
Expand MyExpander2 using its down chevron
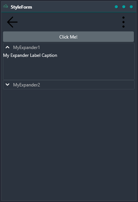pos(7,85)
